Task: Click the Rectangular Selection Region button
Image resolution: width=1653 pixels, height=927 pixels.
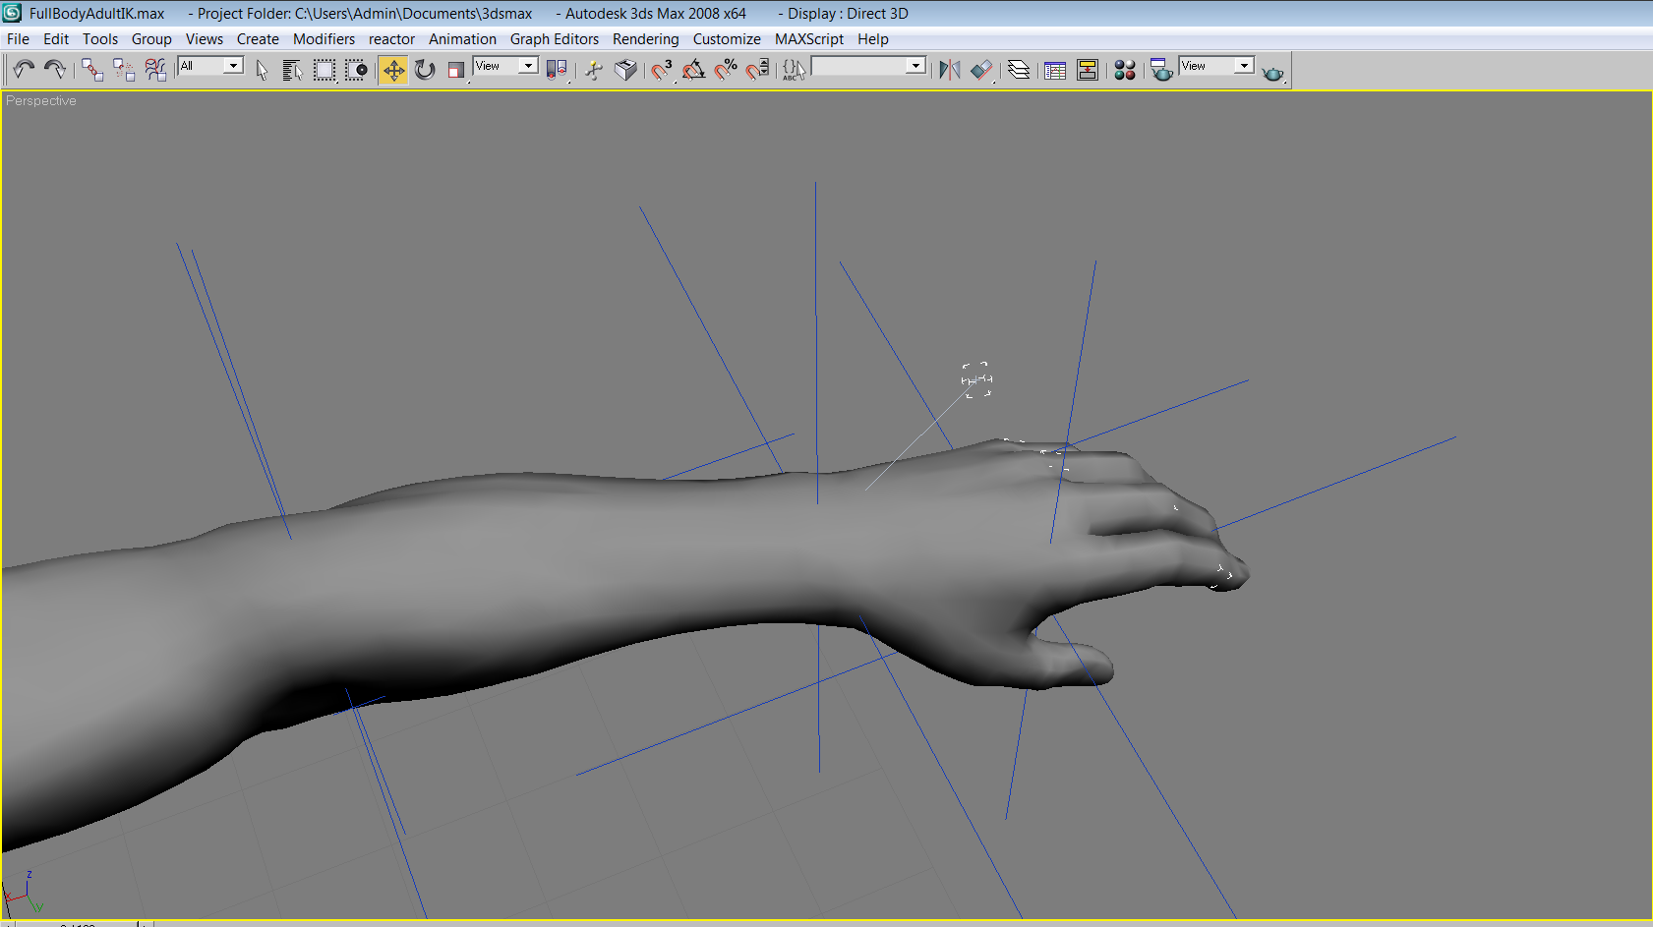Action: pos(325,69)
